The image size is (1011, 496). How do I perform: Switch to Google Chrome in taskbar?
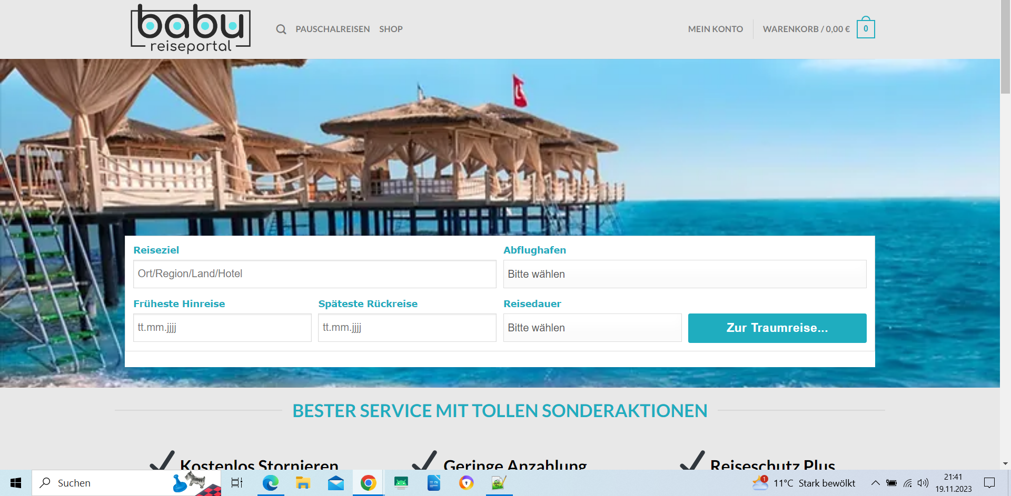[x=368, y=483]
